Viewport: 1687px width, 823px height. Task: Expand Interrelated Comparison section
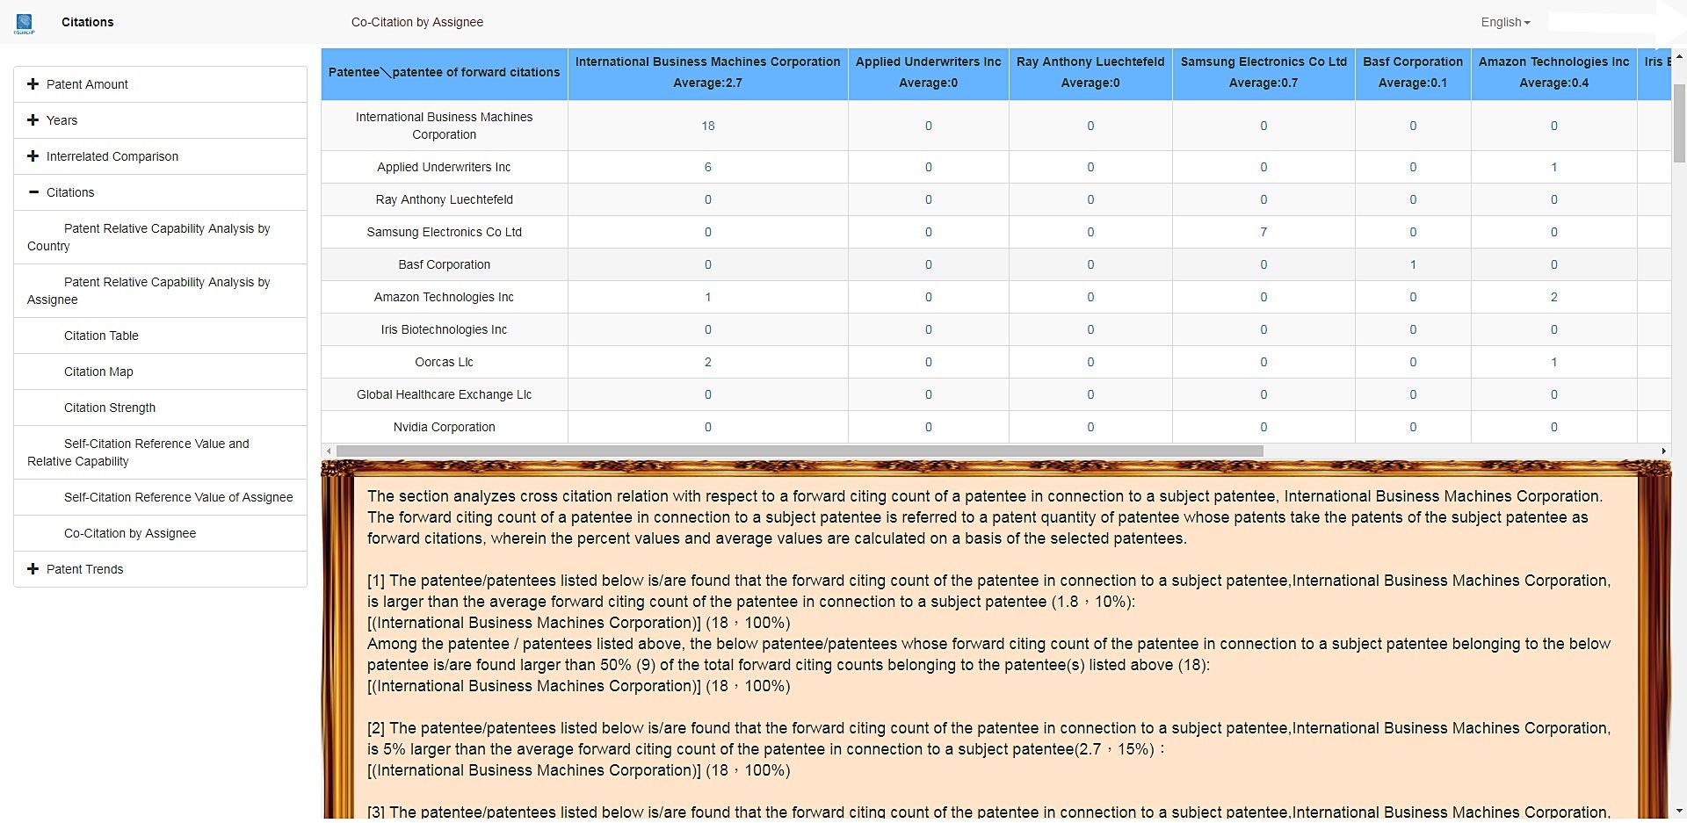(x=160, y=156)
